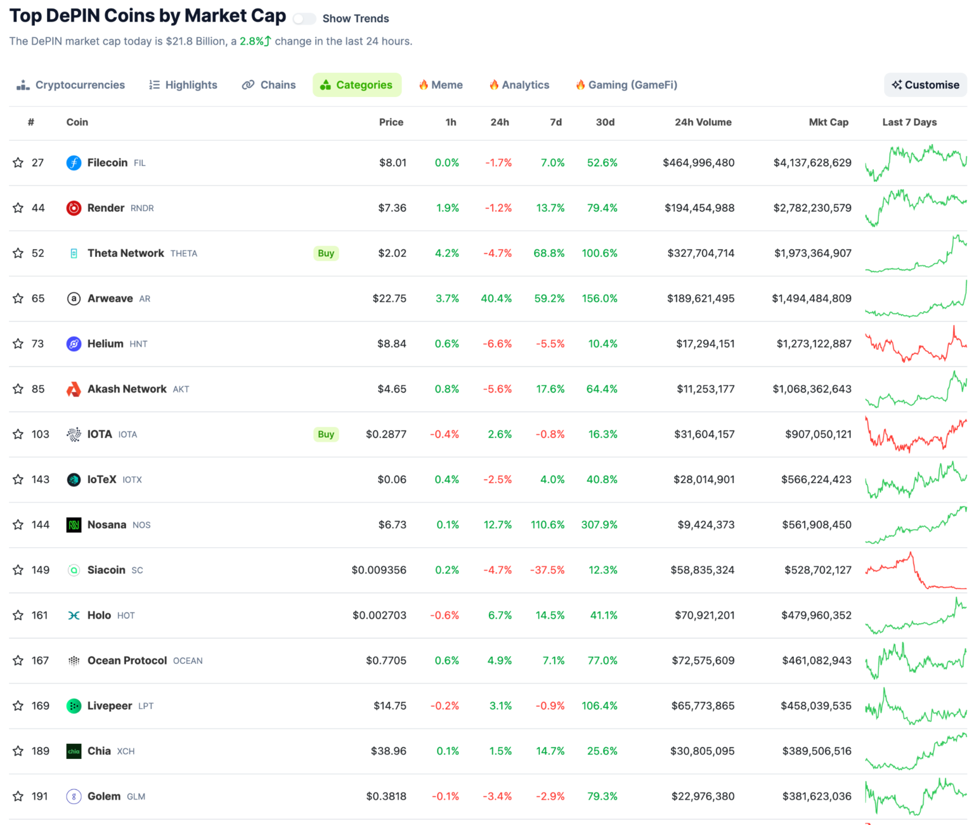Click the Arweave coin logo
The image size is (974, 825).
74,299
